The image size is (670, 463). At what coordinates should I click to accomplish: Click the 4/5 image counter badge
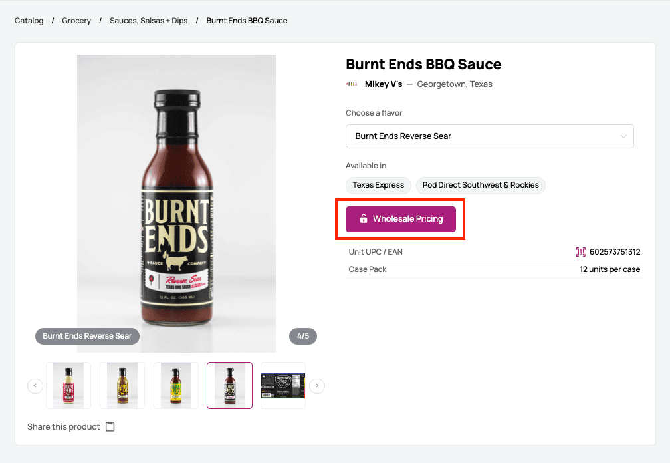click(303, 337)
